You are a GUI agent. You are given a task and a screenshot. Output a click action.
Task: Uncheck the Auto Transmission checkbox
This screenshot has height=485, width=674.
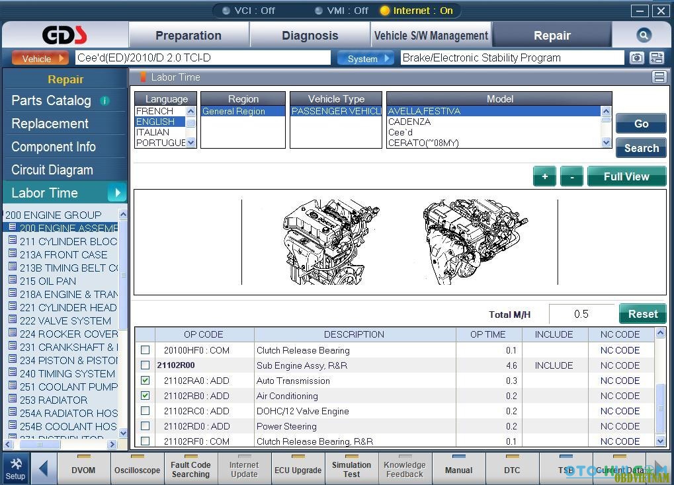coord(146,380)
